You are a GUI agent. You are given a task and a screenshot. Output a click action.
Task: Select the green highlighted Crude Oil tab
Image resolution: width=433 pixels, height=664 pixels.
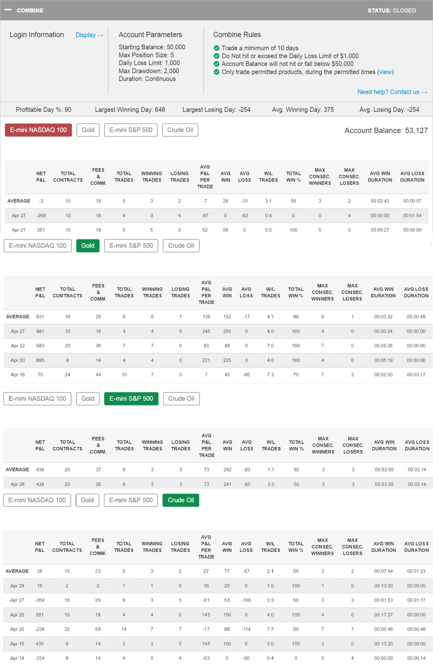click(181, 500)
